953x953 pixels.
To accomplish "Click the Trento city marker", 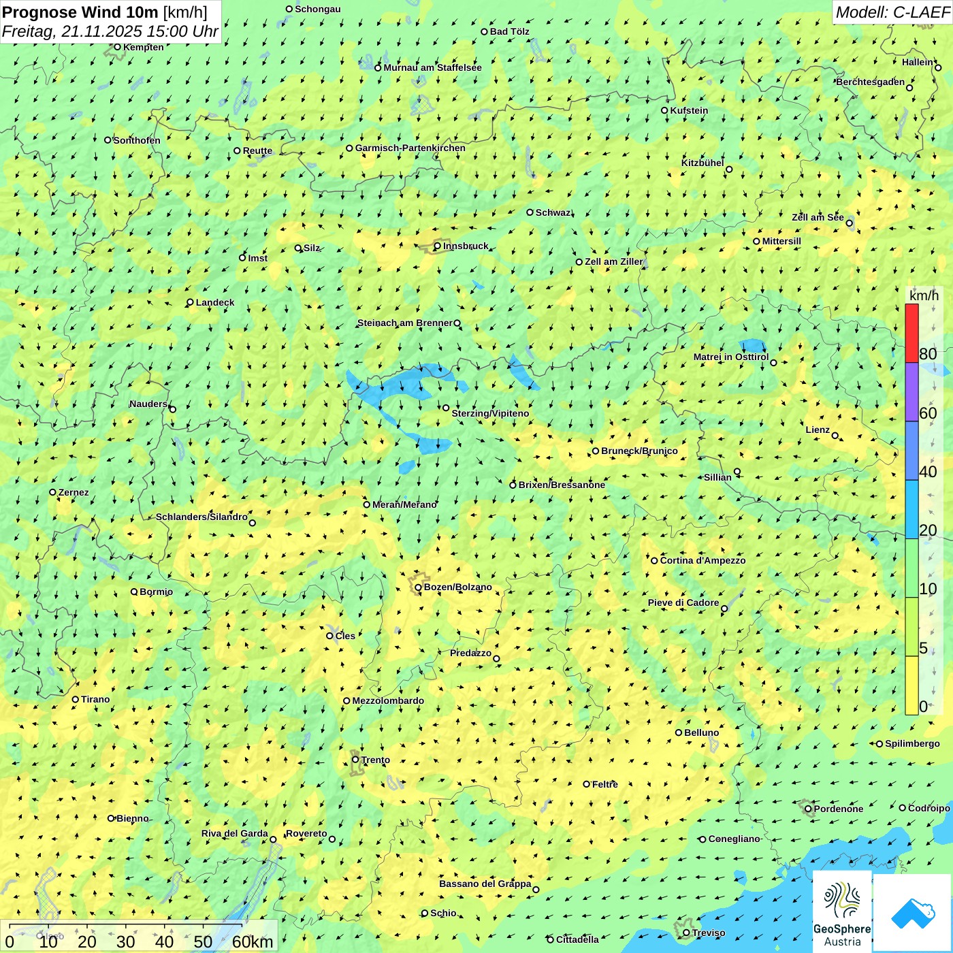I will click(x=355, y=760).
